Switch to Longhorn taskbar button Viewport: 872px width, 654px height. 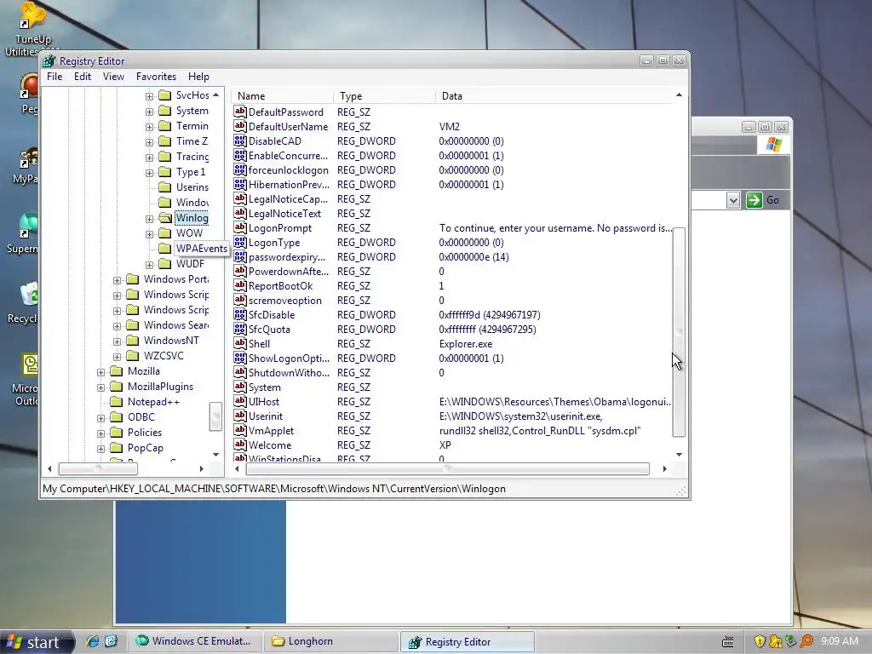pyautogui.click(x=330, y=641)
